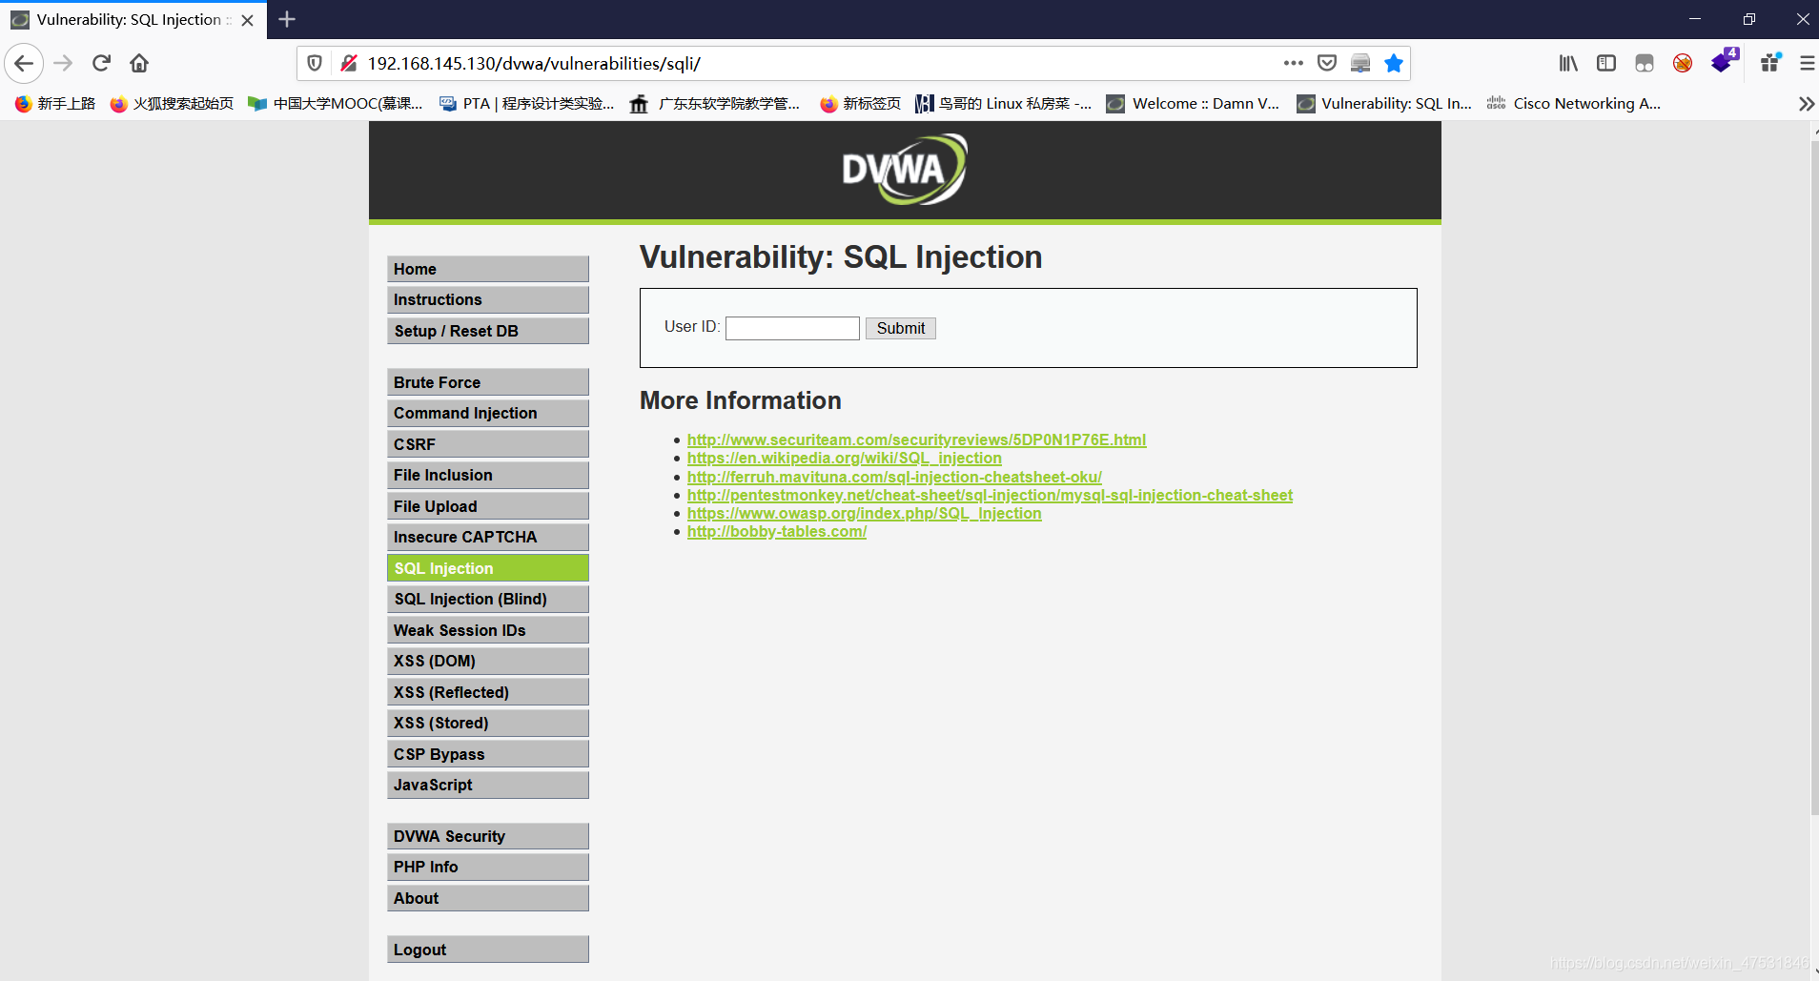The width and height of the screenshot is (1819, 981).
Task: Open the DVWA Security settings
Action: [x=488, y=836]
